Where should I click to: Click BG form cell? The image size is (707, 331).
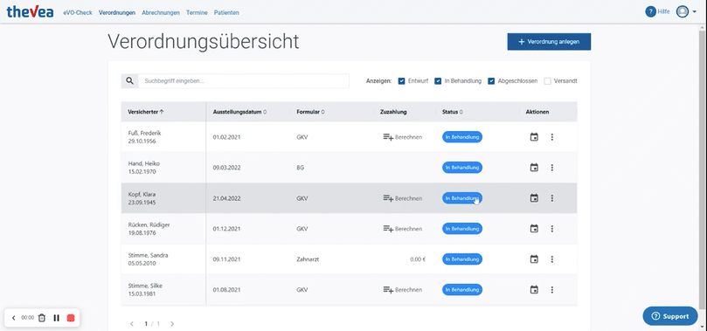[x=300, y=168]
